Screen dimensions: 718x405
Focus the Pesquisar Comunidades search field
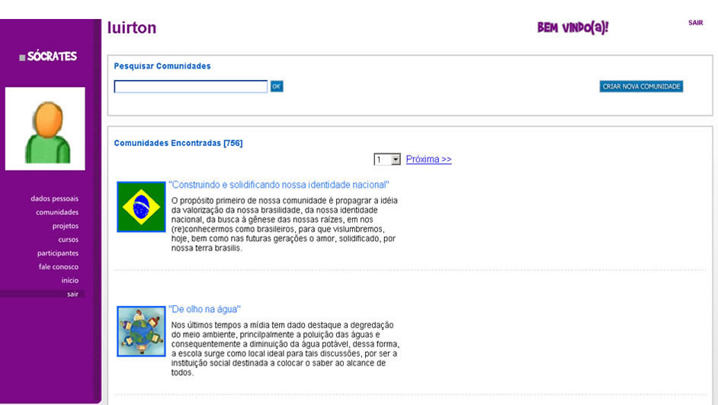click(x=191, y=87)
